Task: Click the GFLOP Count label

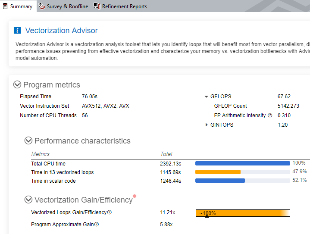Action: click(231, 106)
